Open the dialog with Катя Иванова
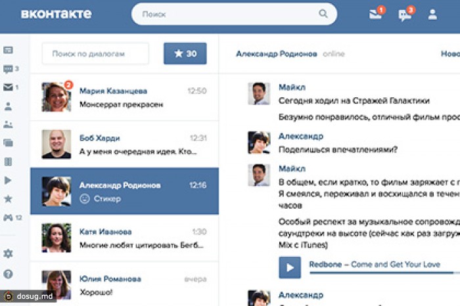Viewport: 460px width, 306px height. click(124, 238)
